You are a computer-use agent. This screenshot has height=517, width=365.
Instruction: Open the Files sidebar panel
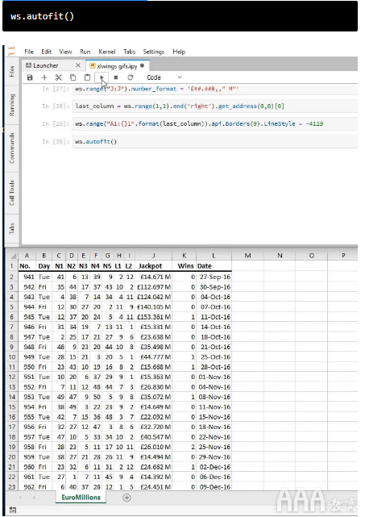tap(12, 71)
